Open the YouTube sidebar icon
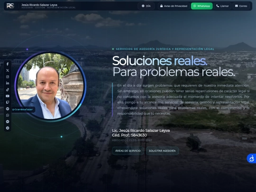 [8, 96]
